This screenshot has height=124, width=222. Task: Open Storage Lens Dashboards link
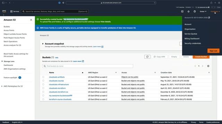pos(8,65)
